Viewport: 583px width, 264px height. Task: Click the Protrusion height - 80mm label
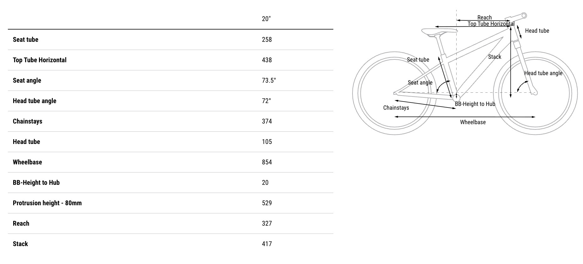point(47,203)
